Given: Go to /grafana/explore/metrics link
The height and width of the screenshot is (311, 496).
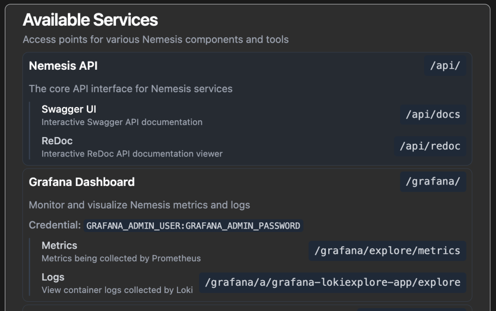Looking at the screenshot, I should [x=387, y=251].
